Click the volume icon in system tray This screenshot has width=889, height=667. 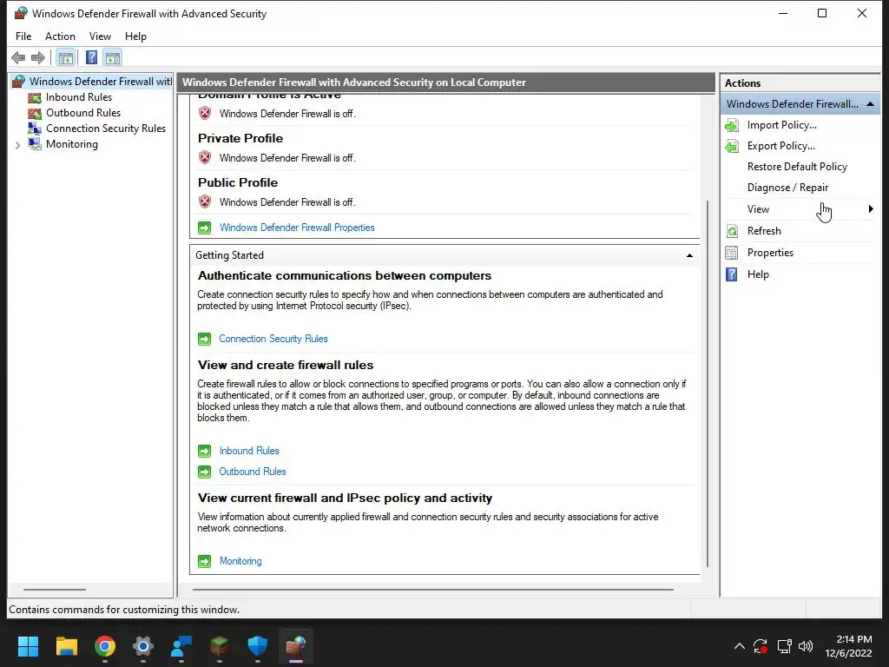point(805,646)
